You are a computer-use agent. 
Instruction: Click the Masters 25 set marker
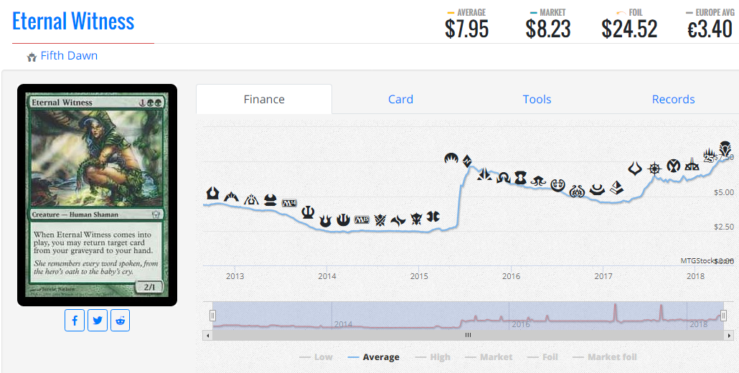[709, 156]
